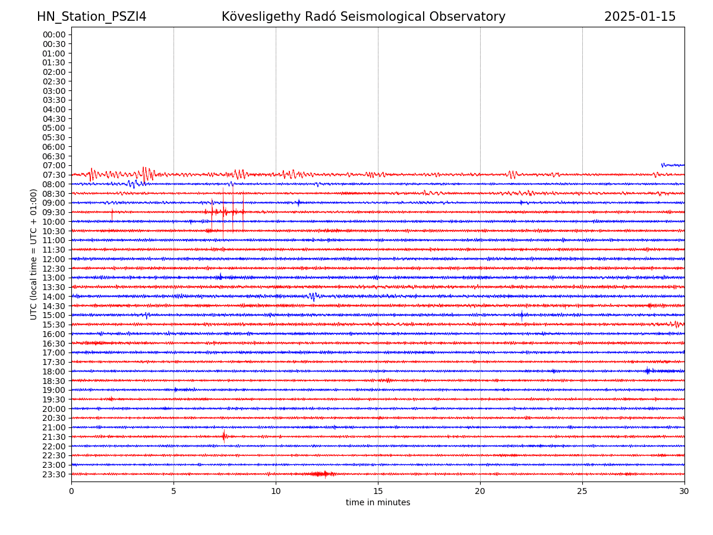Click the Kövesligethy Radó Seismological Observatory heading
Screen dimensions: 713x535
point(363,17)
